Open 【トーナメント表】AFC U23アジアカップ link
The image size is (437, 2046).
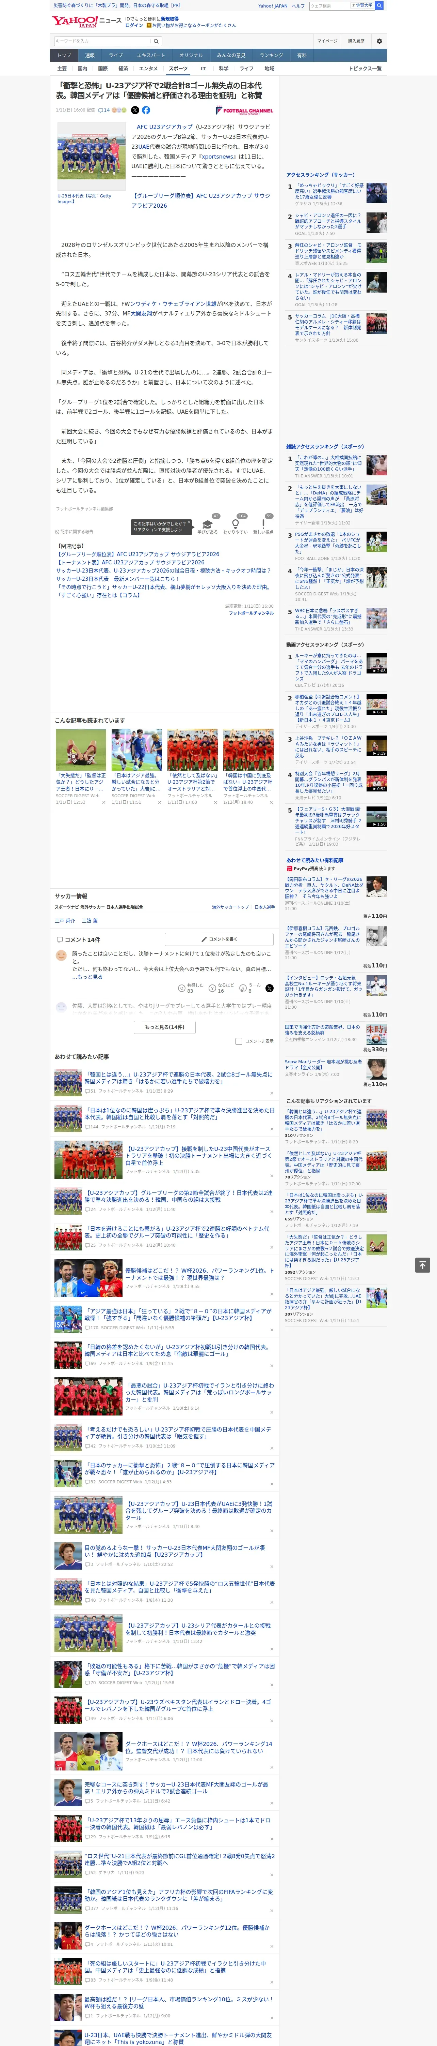(x=130, y=562)
